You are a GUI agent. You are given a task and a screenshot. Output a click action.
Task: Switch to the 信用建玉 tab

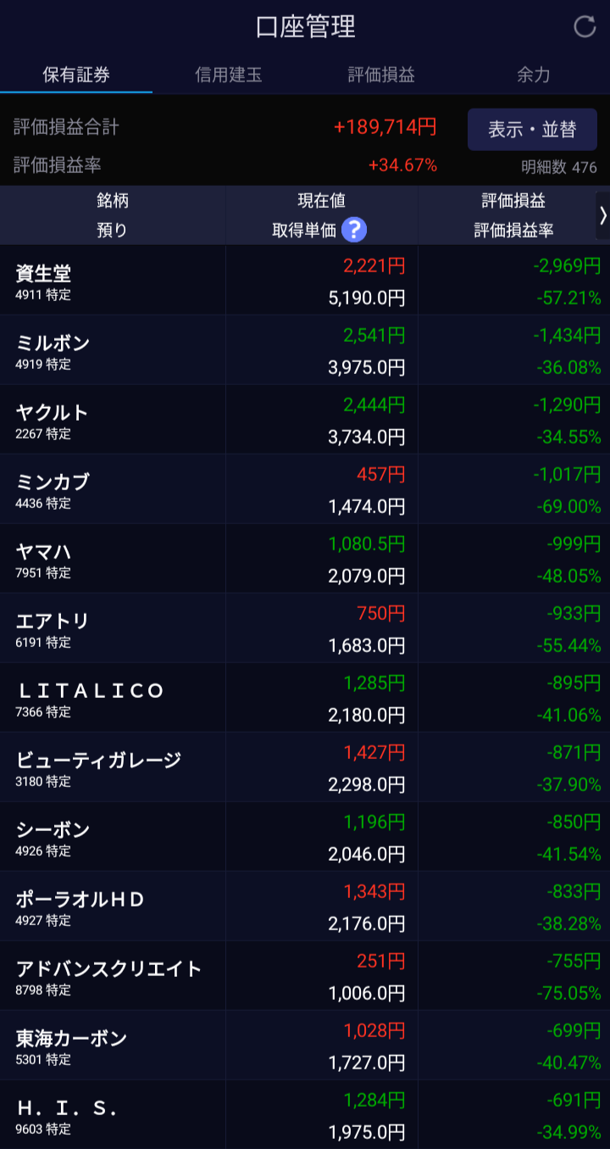229,75
